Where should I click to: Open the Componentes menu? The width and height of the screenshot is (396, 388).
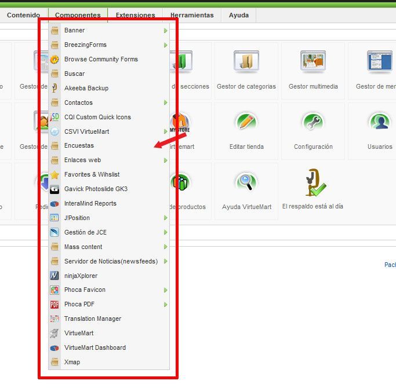[x=78, y=15]
